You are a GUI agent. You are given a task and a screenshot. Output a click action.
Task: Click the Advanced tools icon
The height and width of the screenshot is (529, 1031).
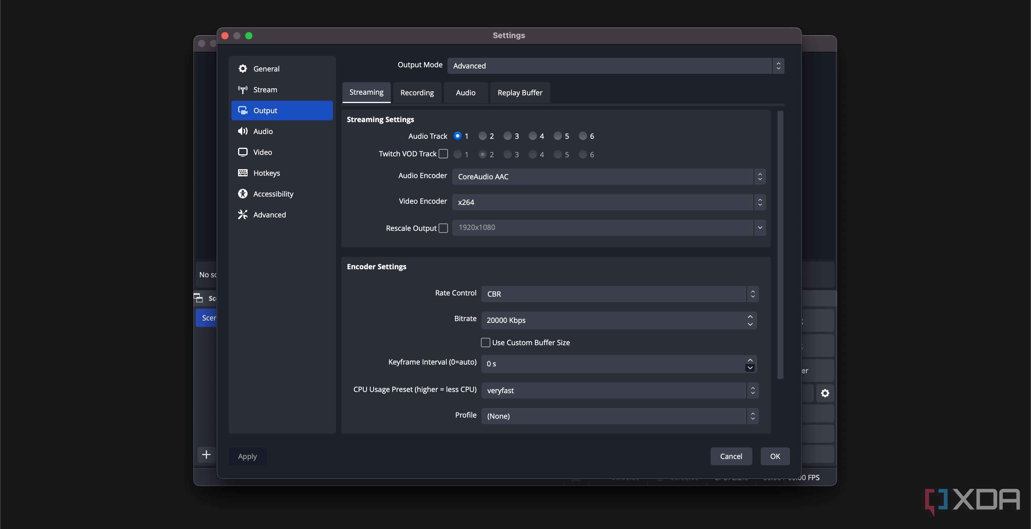click(243, 214)
